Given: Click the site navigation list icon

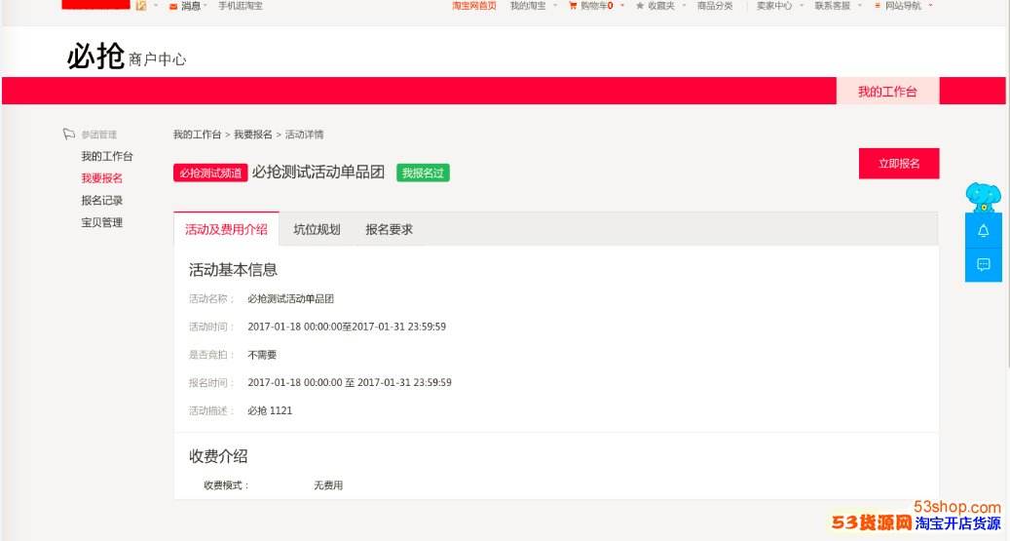Looking at the screenshot, I should click(x=877, y=6).
